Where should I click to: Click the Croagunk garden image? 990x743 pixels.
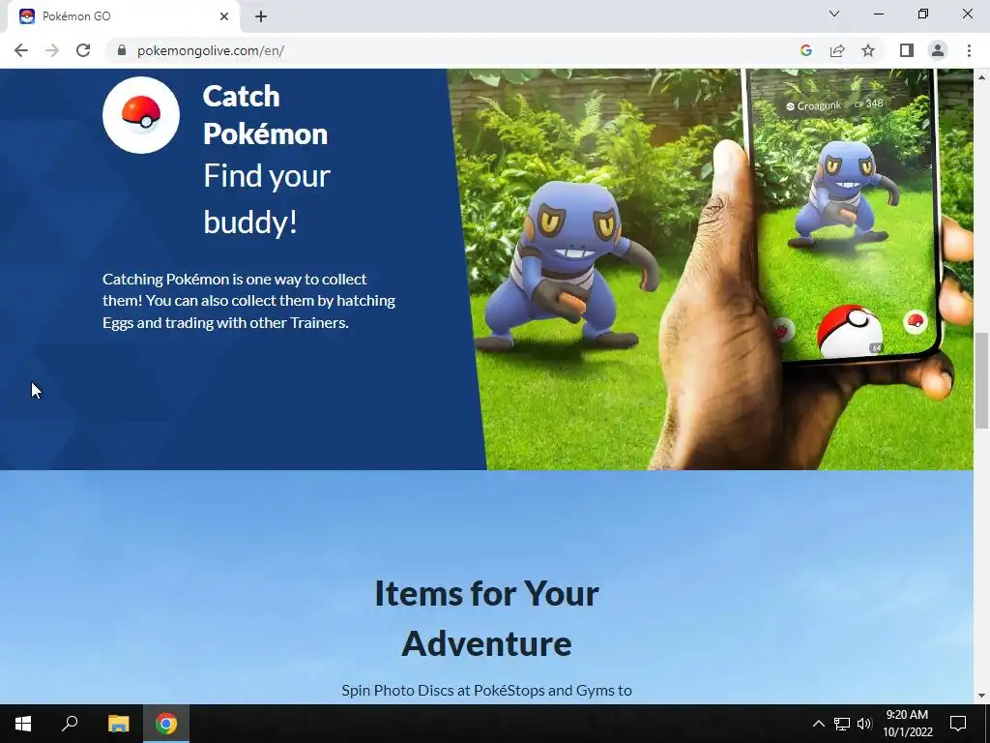point(711,269)
